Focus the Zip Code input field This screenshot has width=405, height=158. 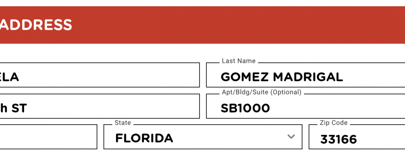tap(357, 137)
